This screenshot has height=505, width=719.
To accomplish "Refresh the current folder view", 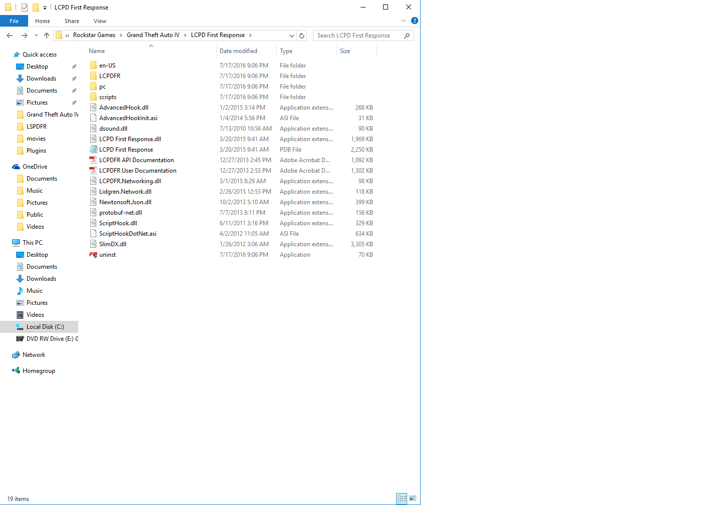I will point(302,36).
